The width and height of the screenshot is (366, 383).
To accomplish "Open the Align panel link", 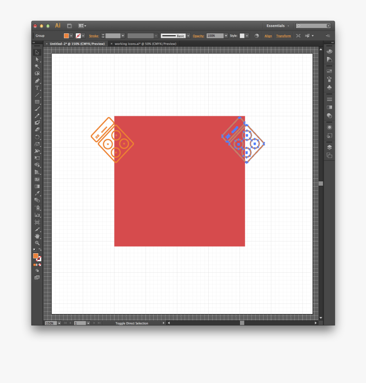I will click(x=268, y=36).
